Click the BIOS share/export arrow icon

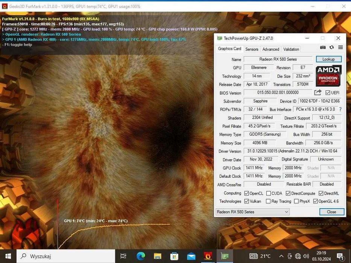point(318,92)
